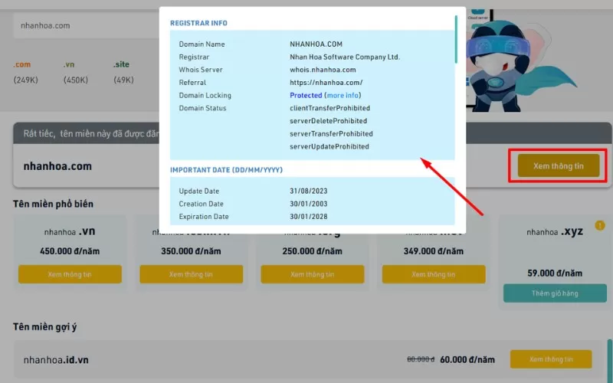Click Xem thông tin under nhanhoa .vn

(70, 274)
